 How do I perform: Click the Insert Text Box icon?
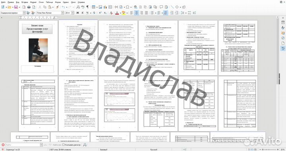point(110,7)
